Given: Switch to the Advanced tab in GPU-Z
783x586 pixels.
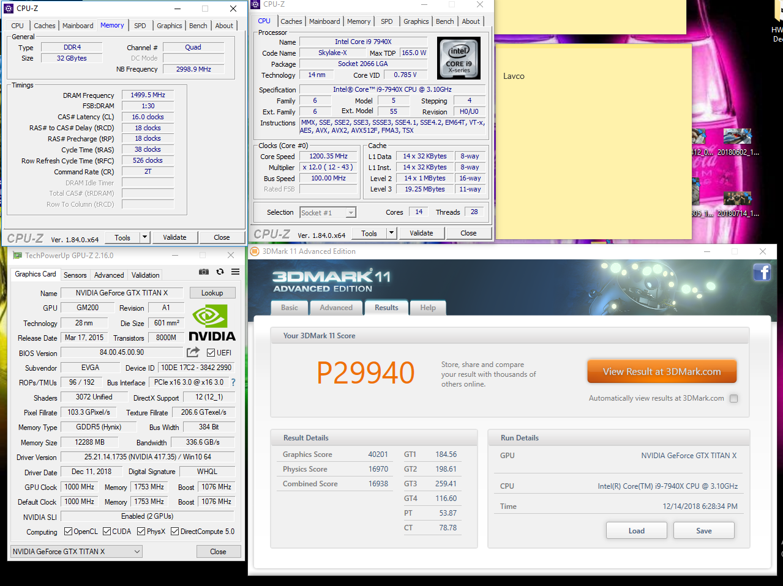Looking at the screenshot, I should [x=109, y=275].
